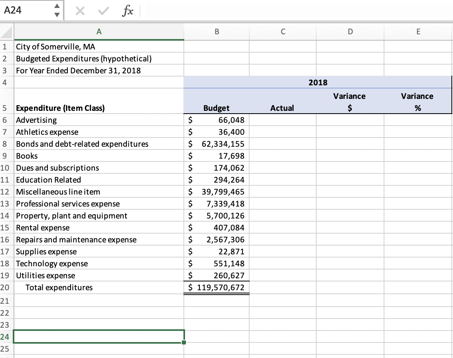Click budget value 2,567,306

(x=217, y=240)
